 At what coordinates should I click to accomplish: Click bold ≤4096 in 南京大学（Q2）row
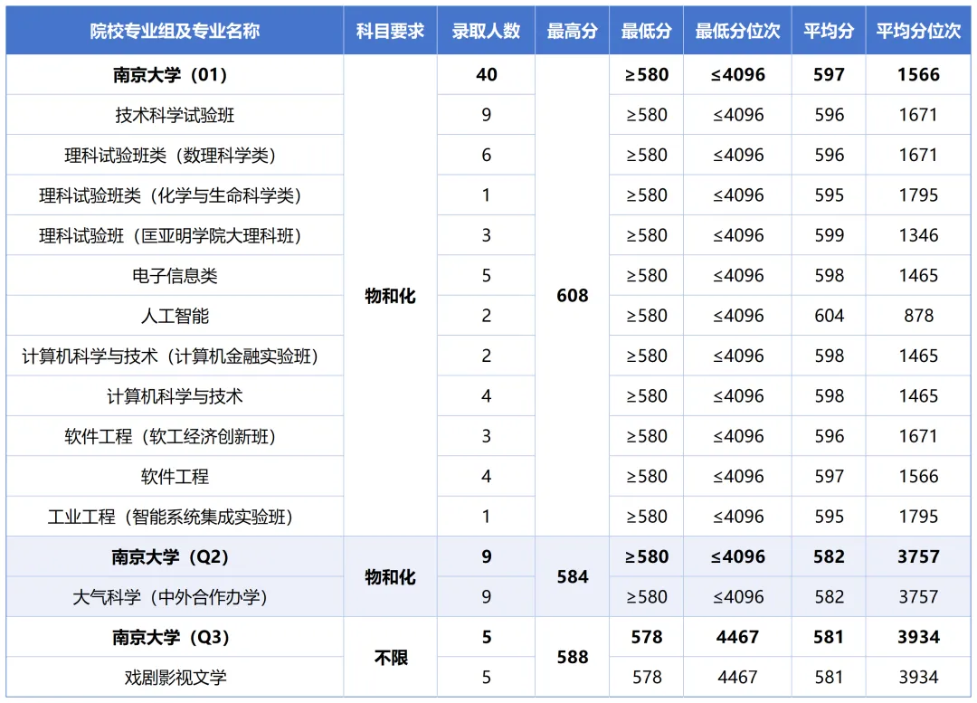pos(738,556)
